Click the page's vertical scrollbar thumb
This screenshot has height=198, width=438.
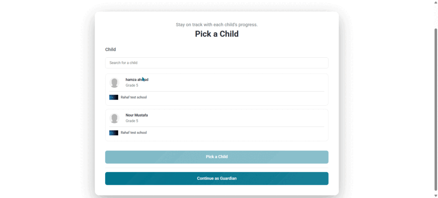pos(435,109)
